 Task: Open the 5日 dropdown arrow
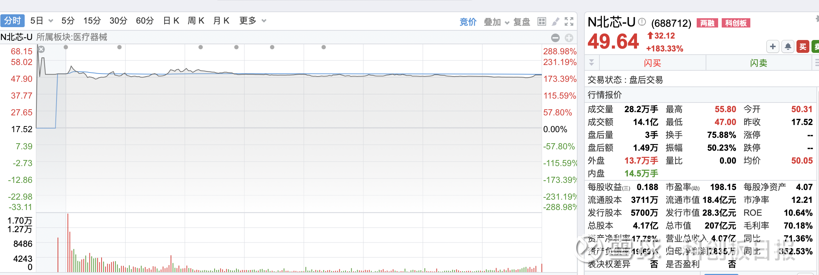pos(51,21)
